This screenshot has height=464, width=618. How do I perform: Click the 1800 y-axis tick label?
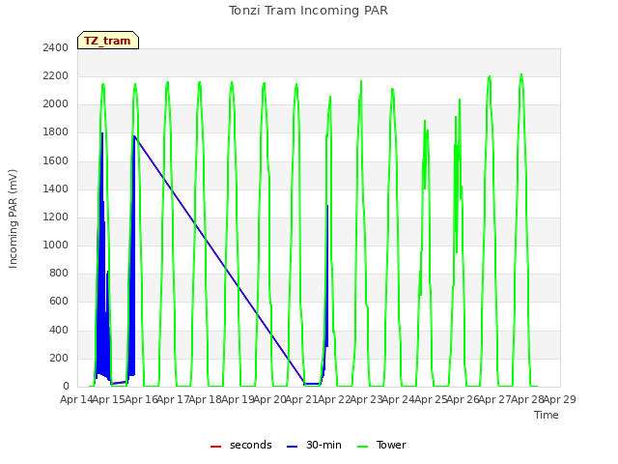pyautogui.click(x=56, y=132)
